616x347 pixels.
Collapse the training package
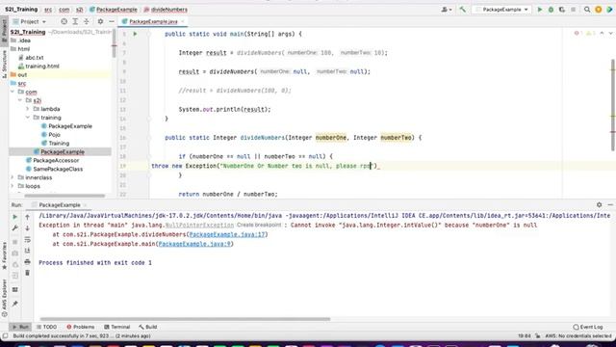point(28,118)
